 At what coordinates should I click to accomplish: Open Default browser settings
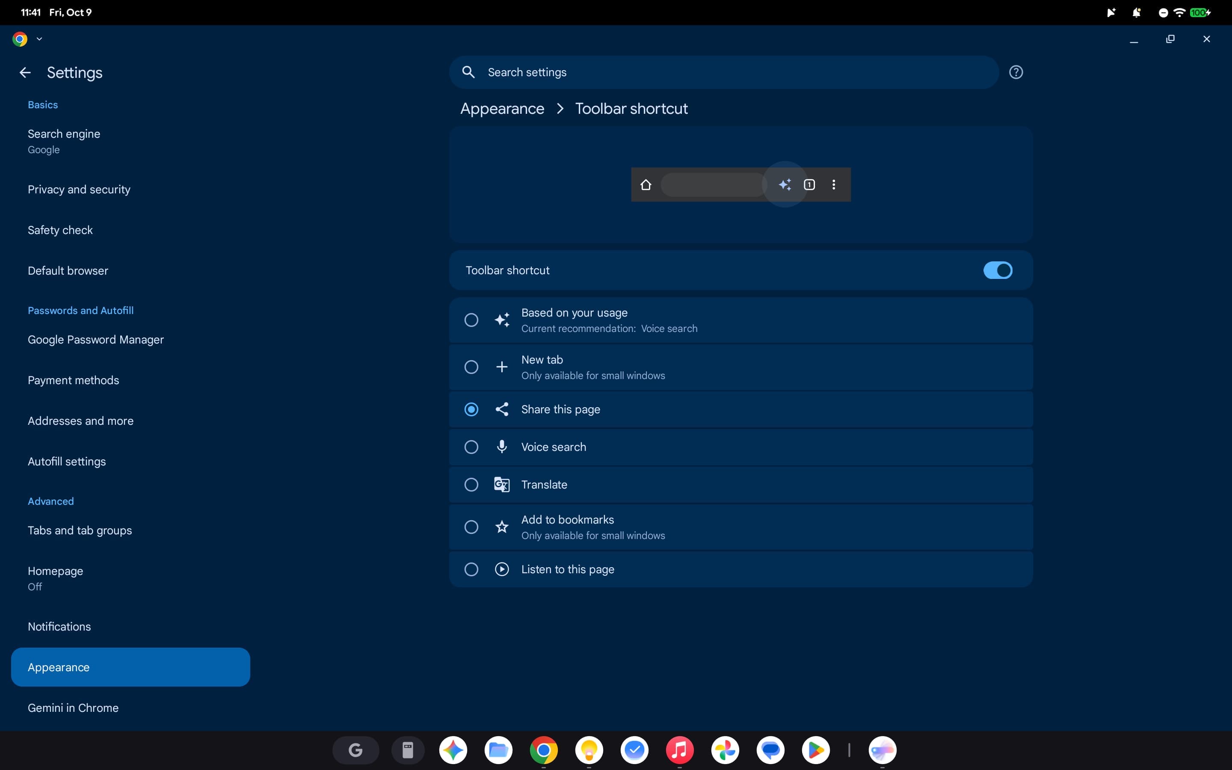tap(130, 271)
